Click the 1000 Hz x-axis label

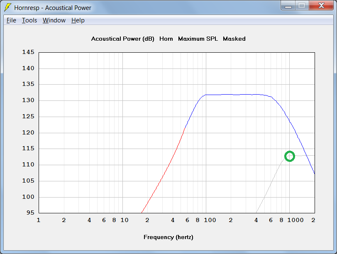click(295, 220)
